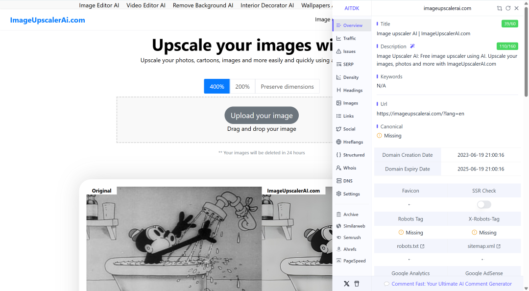Viewport: 529px width, 291px height.
Task: Open the Wallpapers menu link
Action: click(316, 5)
